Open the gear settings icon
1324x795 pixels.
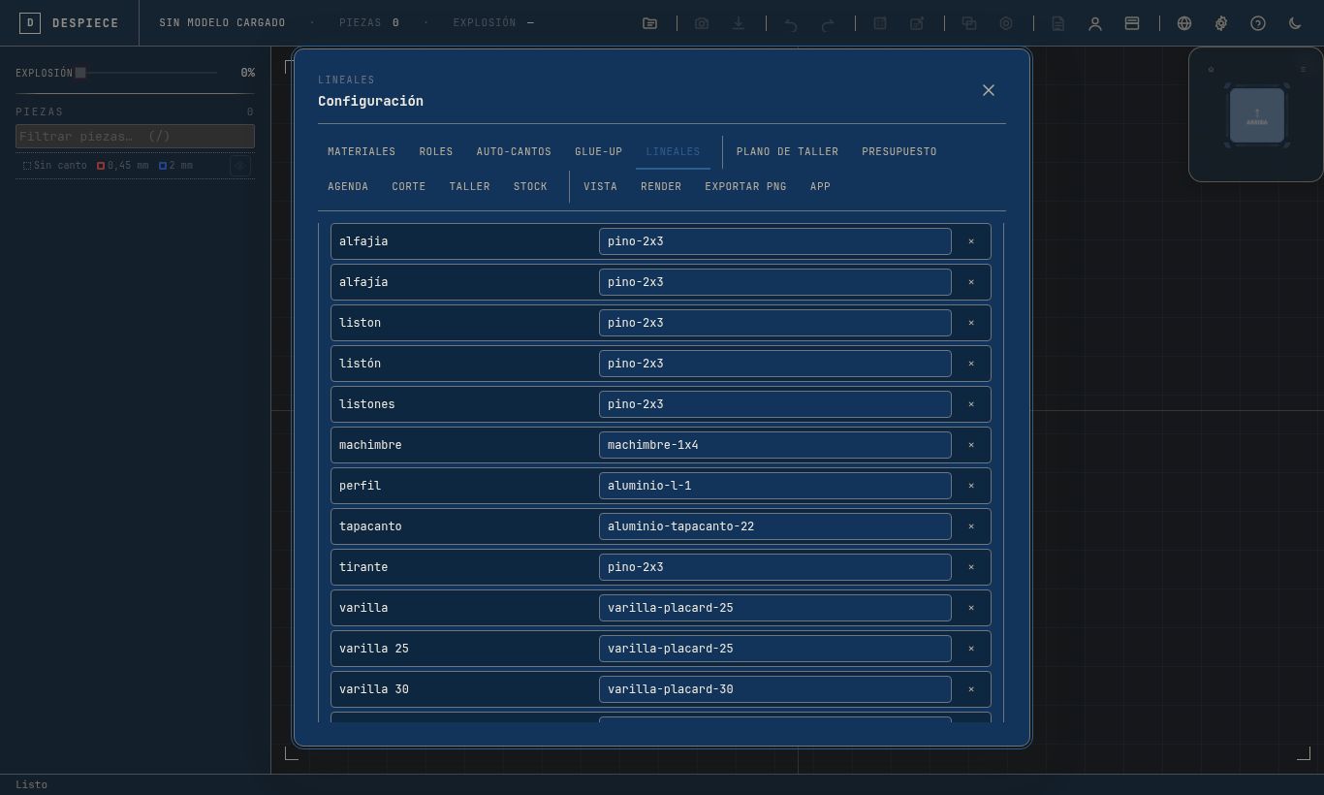pos(1221,23)
